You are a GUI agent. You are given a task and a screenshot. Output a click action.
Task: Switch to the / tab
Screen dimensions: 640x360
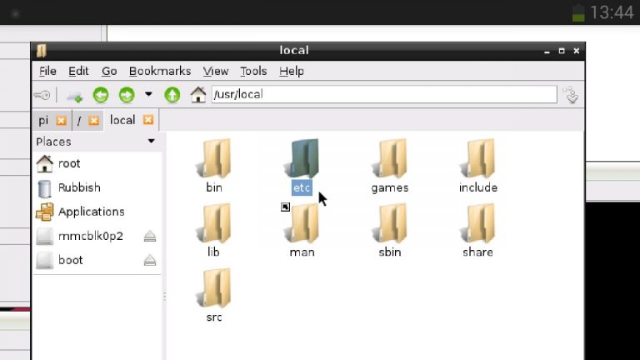click(79, 120)
